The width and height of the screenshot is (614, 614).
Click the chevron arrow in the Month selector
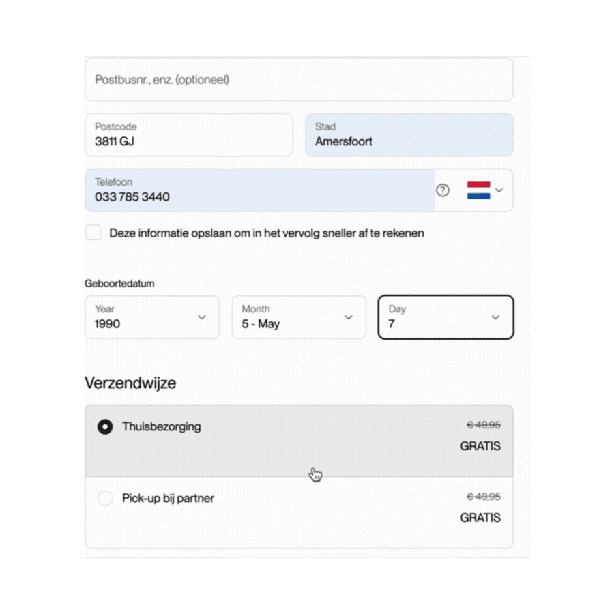tap(349, 317)
